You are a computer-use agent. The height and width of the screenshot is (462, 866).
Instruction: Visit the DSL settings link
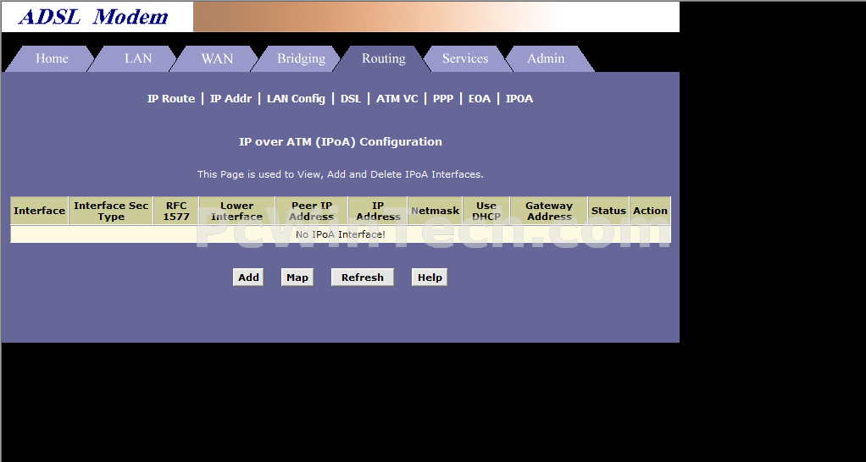(351, 99)
